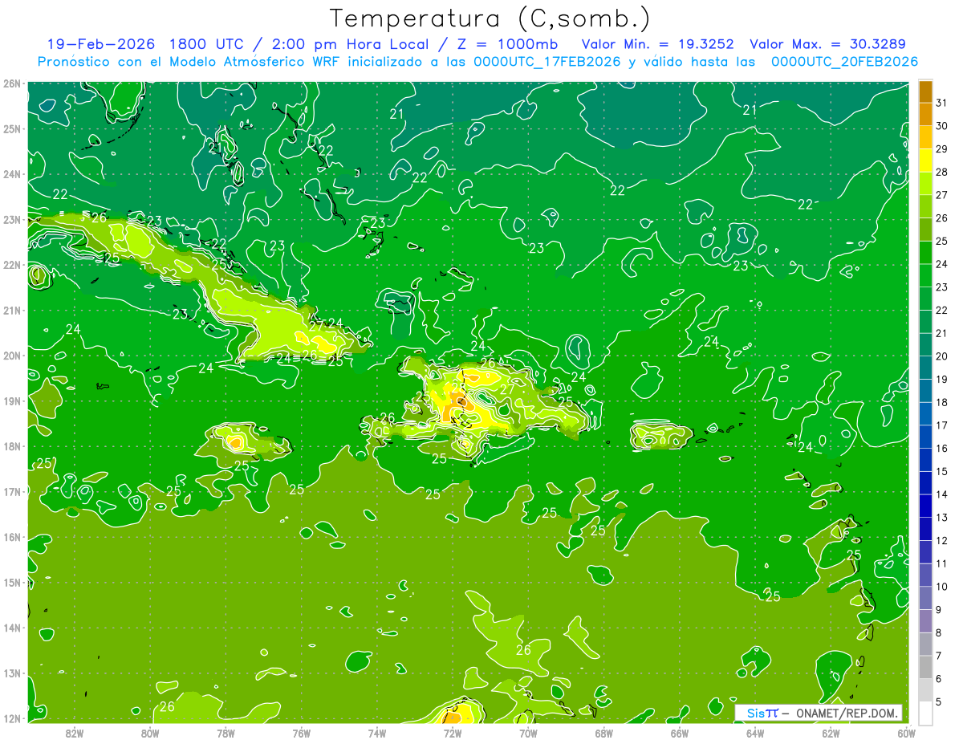Image resolution: width=963 pixels, height=744 pixels.
Task: Click the "23N" latitude axis label
Action: coord(12,219)
